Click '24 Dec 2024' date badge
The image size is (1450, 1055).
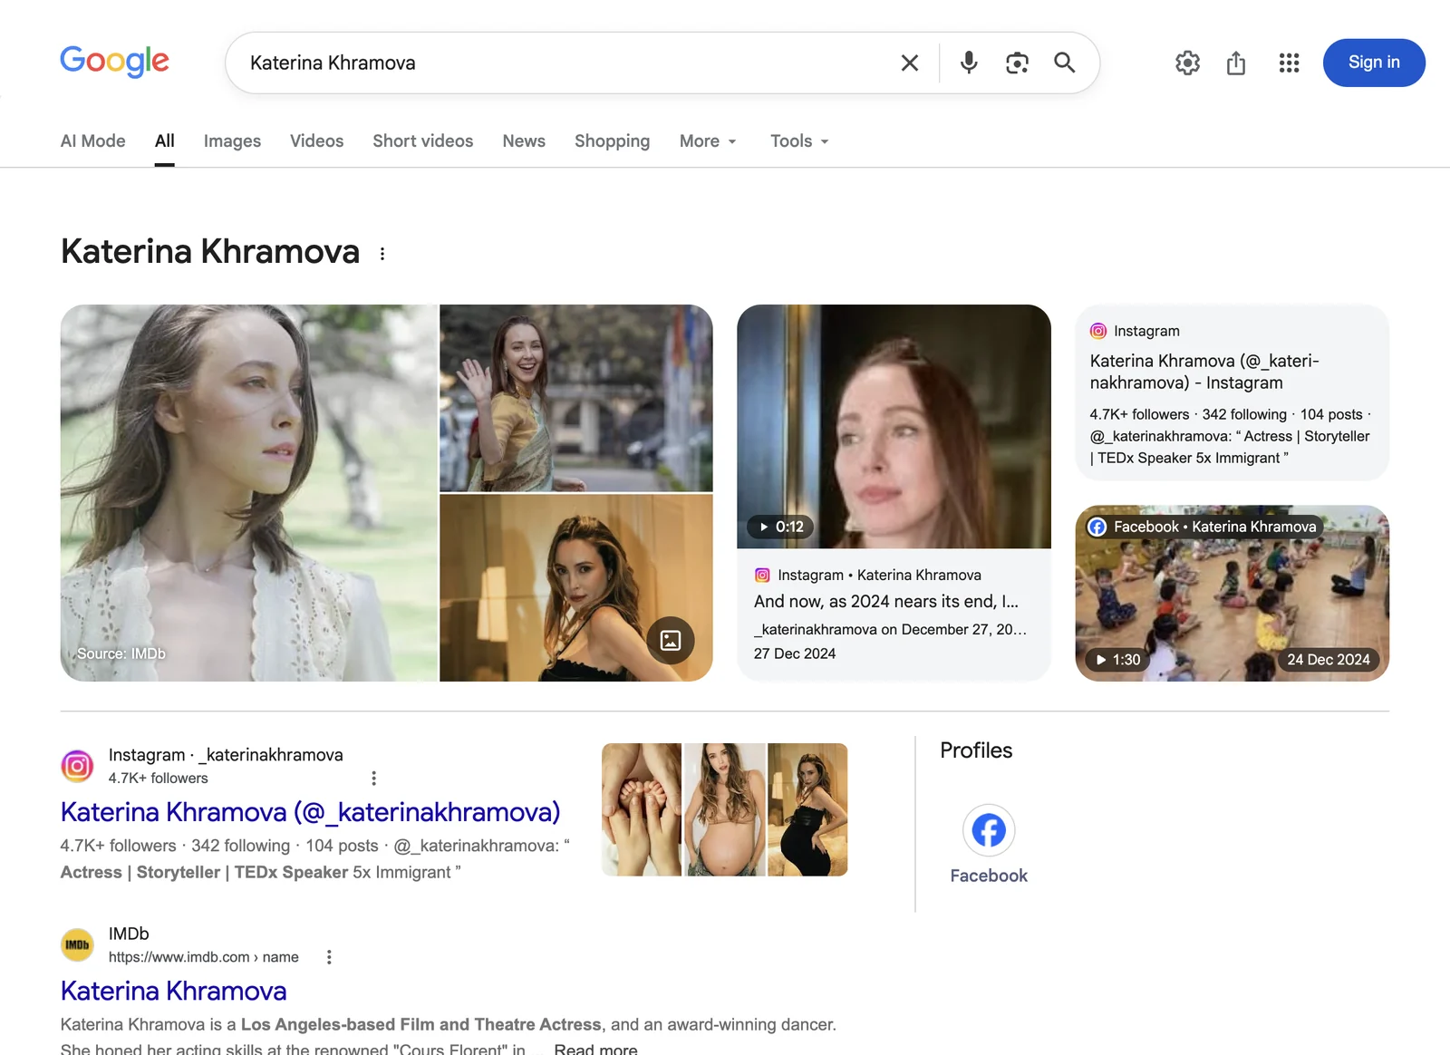[x=1329, y=660]
